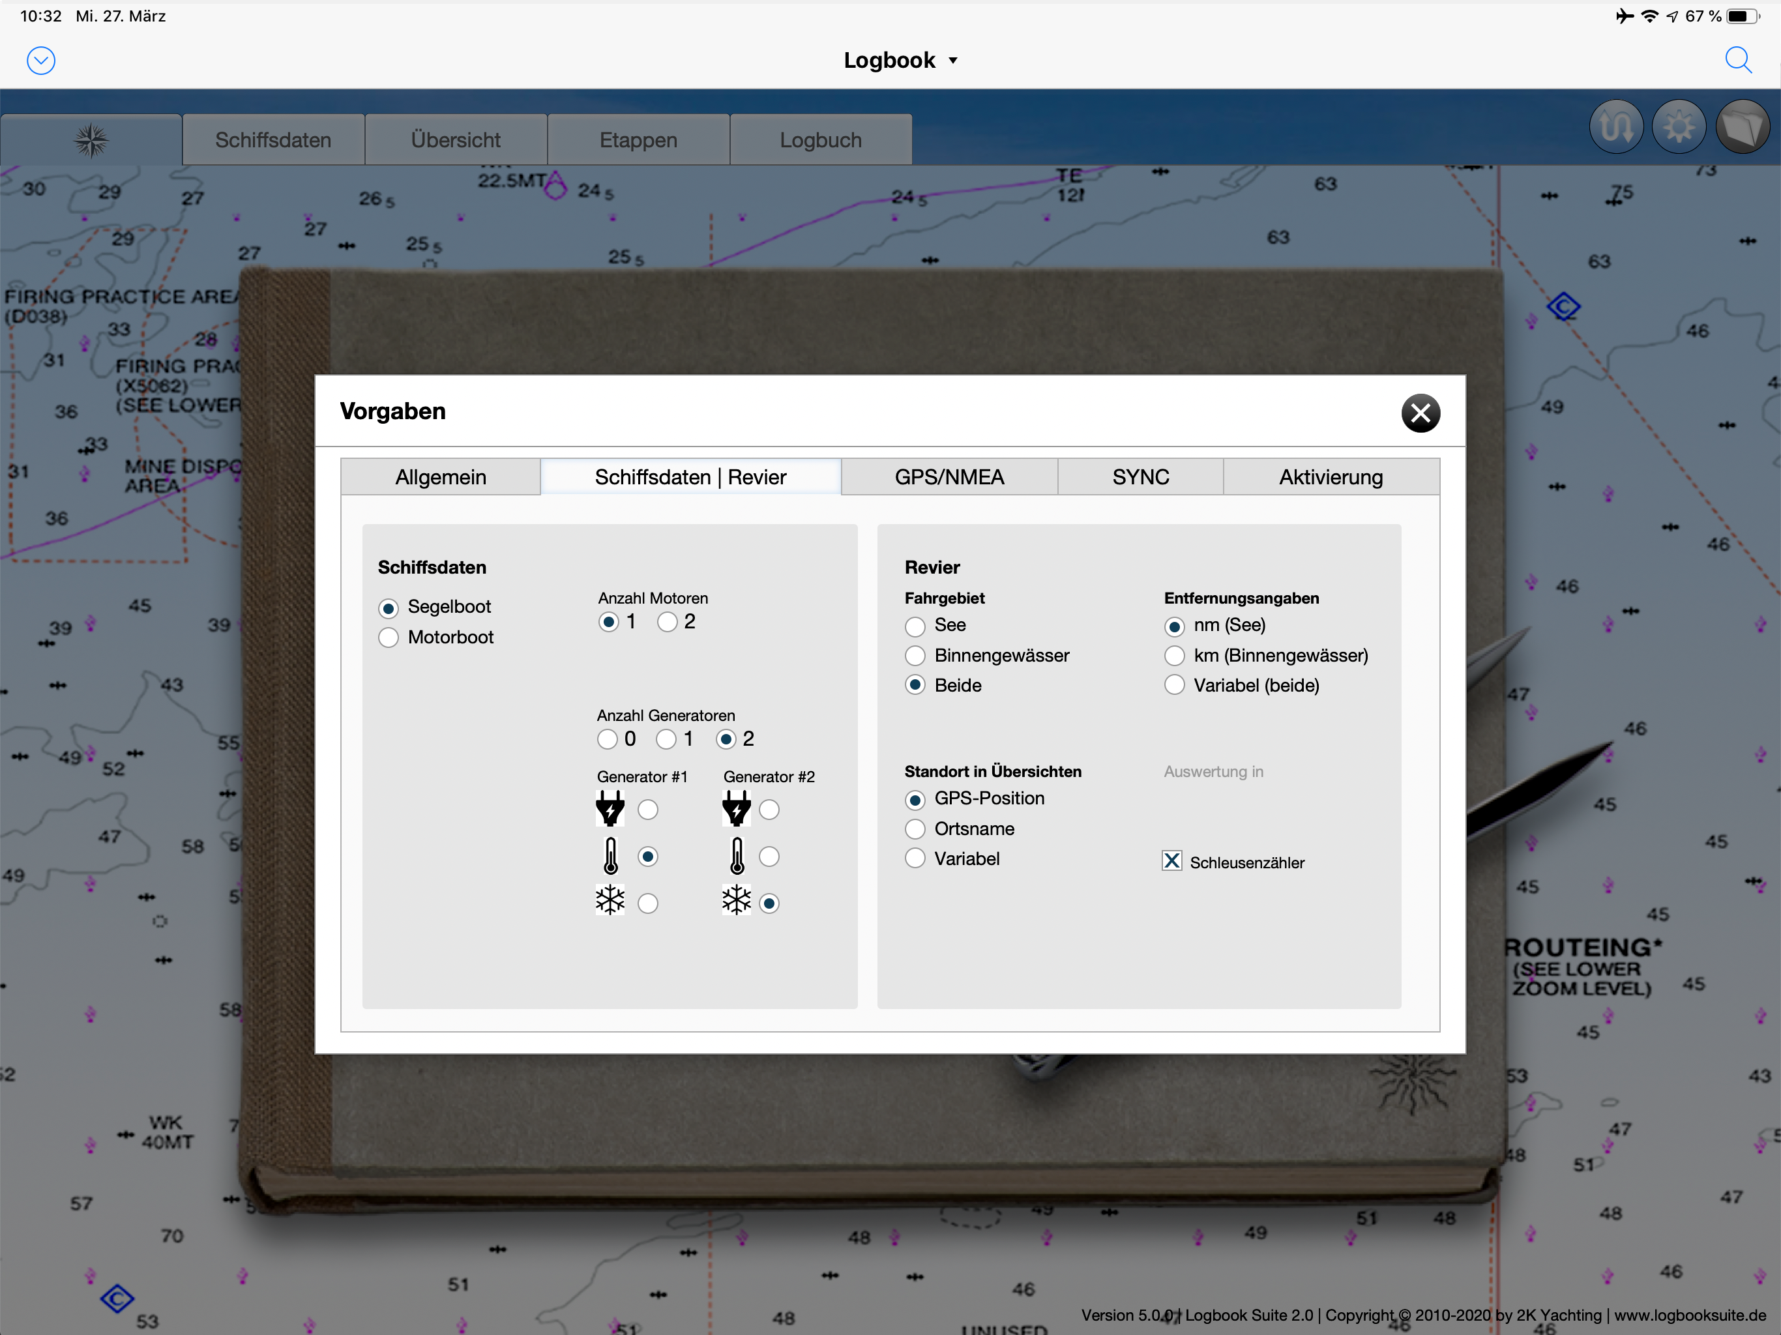Set Anzahl Generatoren to 0
The height and width of the screenshot is (1335, 1781).
pos(608,739)
